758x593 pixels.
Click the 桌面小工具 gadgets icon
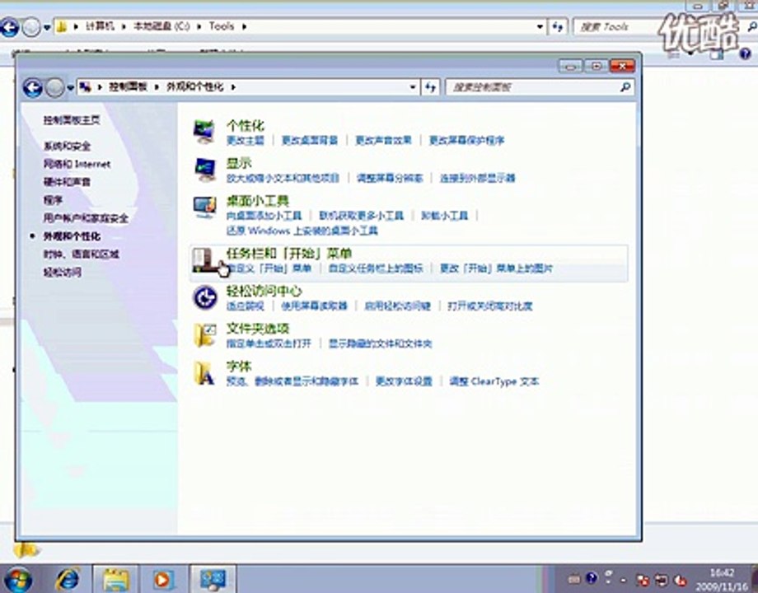(x=205, y=208)
